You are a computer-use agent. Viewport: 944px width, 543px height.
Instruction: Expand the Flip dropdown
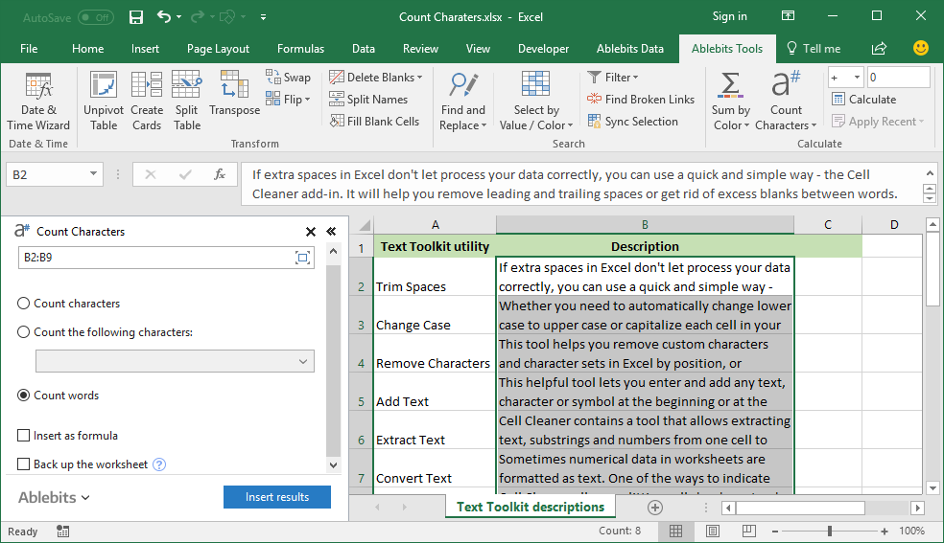click(x=307, y=99)
